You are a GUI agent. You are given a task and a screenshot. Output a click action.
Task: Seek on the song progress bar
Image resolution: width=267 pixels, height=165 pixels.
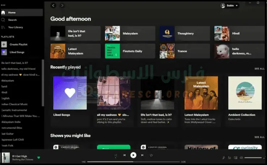(x=133, y=162)
